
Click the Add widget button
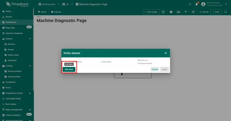[x=151, y=12]
